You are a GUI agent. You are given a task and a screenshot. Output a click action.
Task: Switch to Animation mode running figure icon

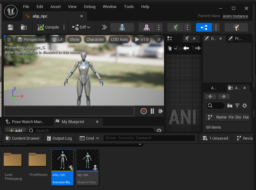pos(175,27)
